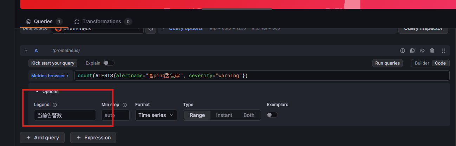The image size is (456, 146).
Task: Click the Run queries button
Action: [387, 63]
